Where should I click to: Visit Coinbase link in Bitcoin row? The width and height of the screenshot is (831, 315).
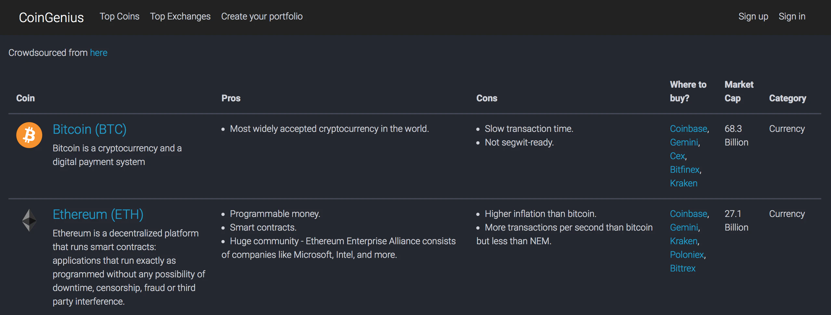688,129
